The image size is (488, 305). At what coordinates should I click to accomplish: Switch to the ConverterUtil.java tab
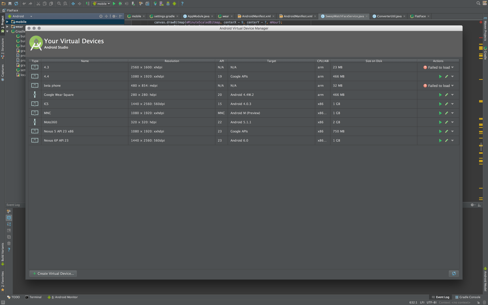(x=389, y=16)
